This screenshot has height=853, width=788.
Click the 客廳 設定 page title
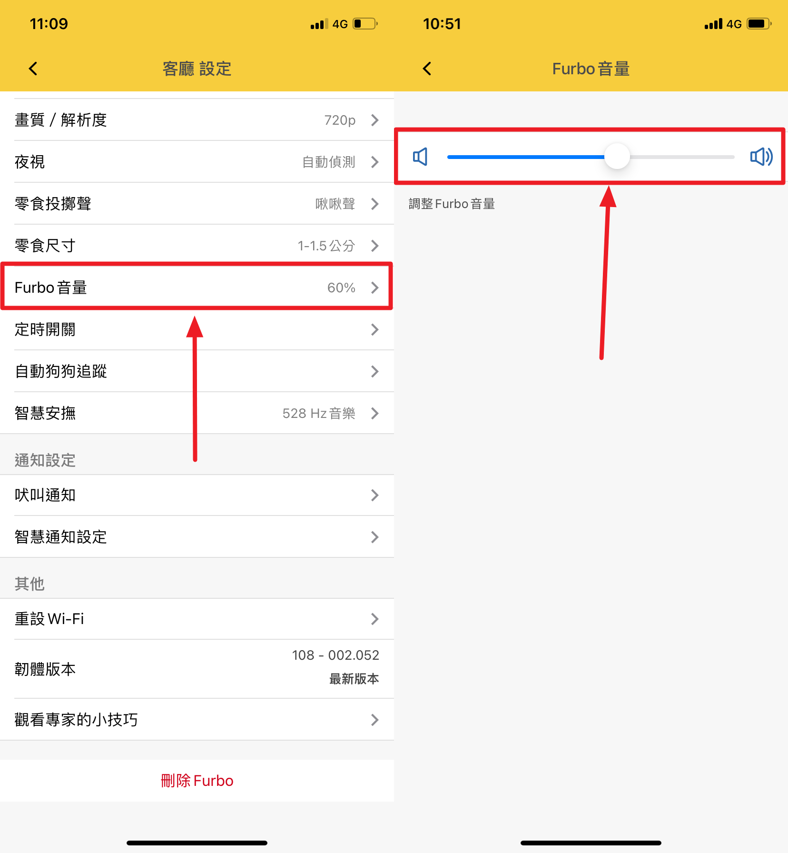click(x=197, y=69)
